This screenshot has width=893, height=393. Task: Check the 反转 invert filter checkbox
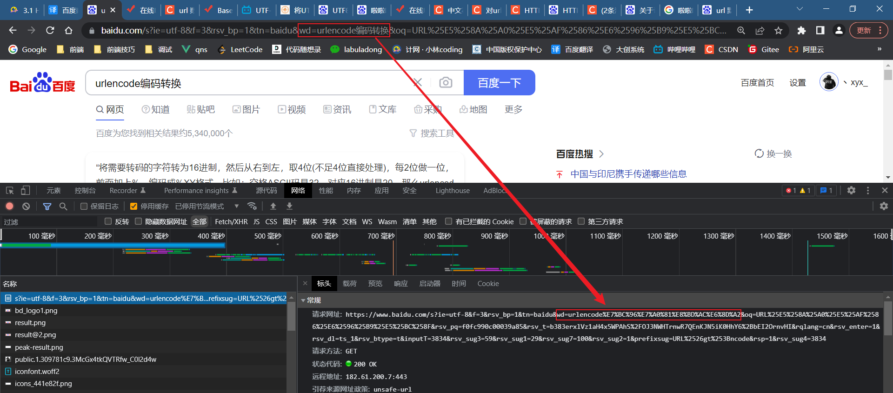click(x=108, y=221)
